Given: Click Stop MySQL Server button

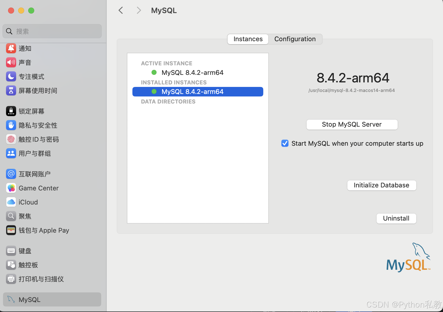Looking at the screenshot, I should click(x=352, y=125).
